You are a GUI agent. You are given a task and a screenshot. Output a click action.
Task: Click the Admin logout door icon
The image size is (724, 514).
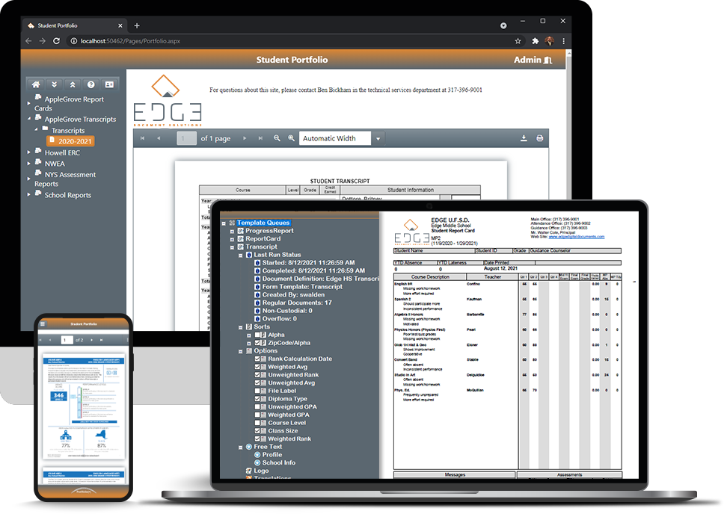(548, 60)
